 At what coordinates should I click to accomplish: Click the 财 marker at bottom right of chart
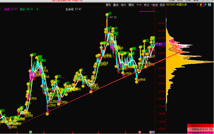[x=153, y=132]
